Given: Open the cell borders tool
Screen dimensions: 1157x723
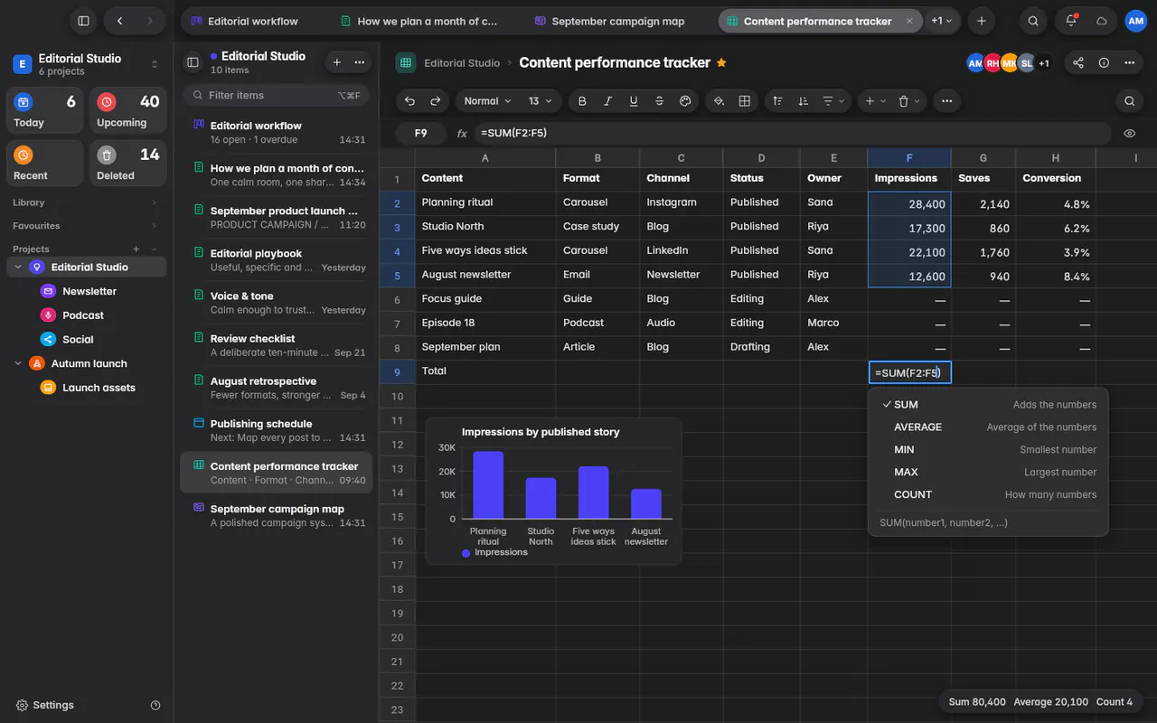Looking at the screenshot, I should pyautogui.click(x=745, y=101).
